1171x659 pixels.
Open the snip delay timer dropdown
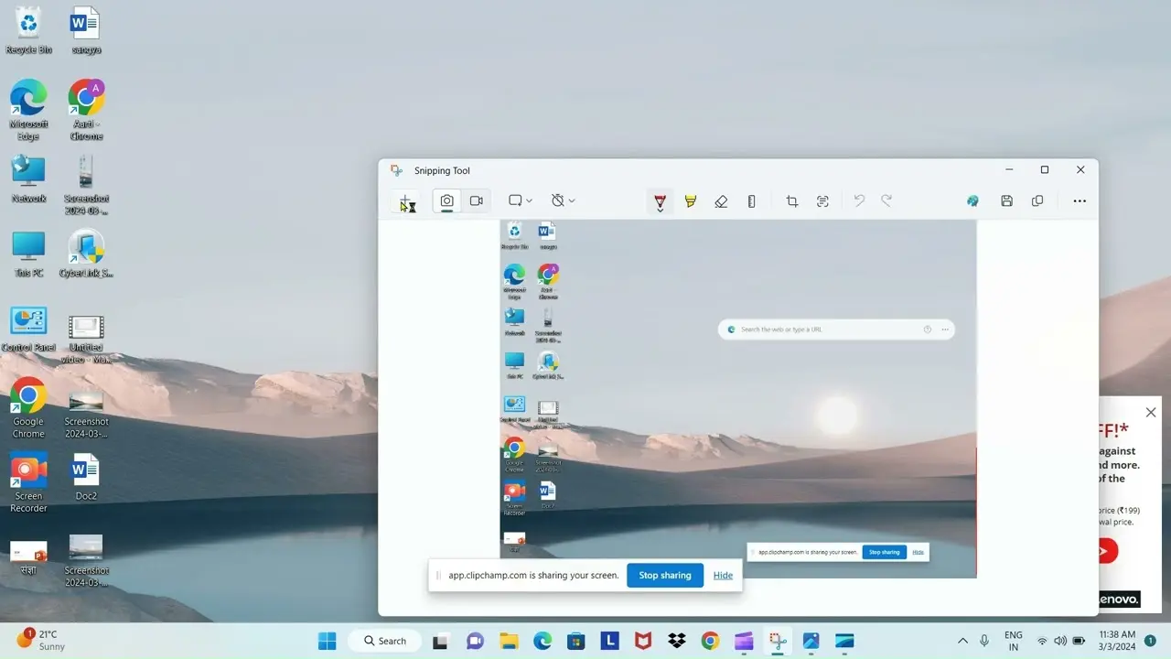point(564,201)
